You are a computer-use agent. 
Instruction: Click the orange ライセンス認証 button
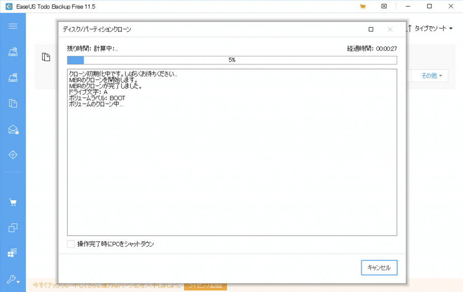point(205,286)
